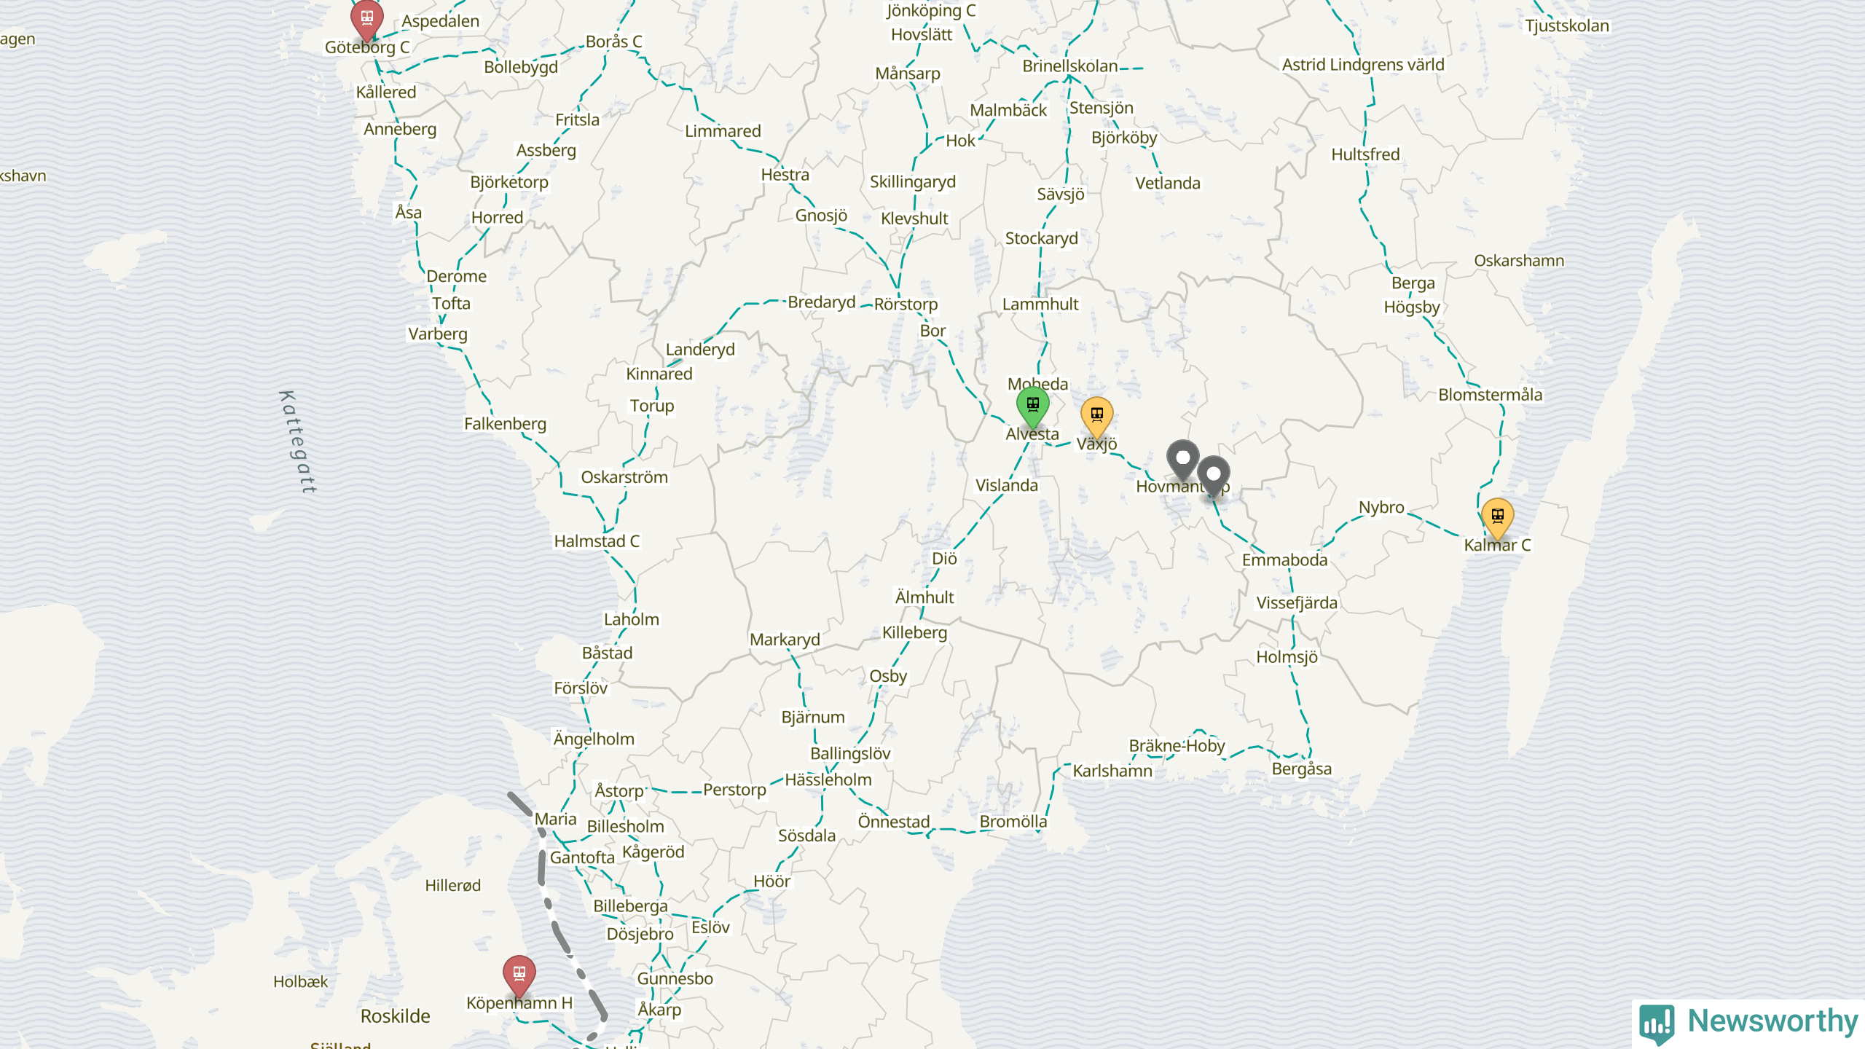
Task: Click the left gray pin near Hovmantorp
Action: [1183, 460]
